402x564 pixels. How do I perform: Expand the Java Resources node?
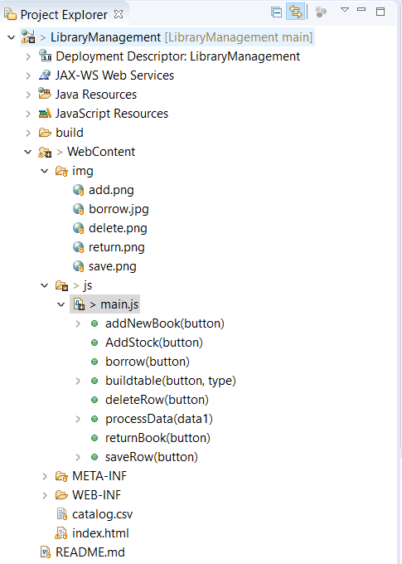click(28, 95)
